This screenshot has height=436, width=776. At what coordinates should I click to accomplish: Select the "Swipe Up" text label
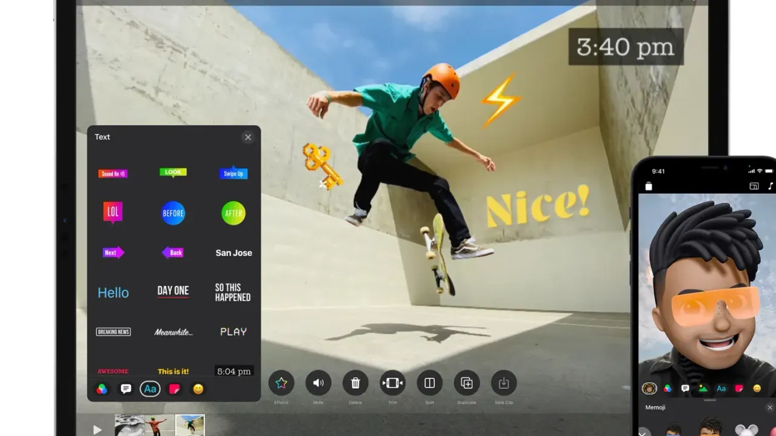[x=233, y=173]
